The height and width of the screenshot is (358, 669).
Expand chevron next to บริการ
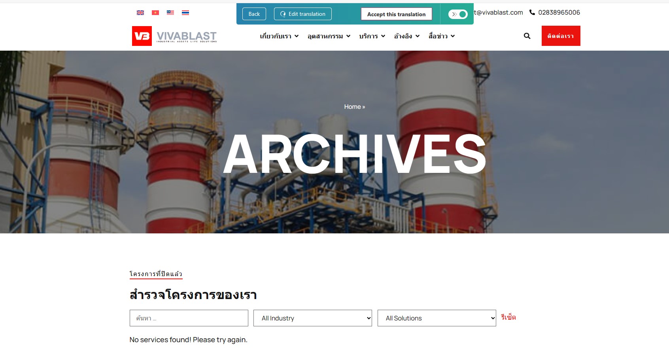pyautogui.click(x=383, y=36)
